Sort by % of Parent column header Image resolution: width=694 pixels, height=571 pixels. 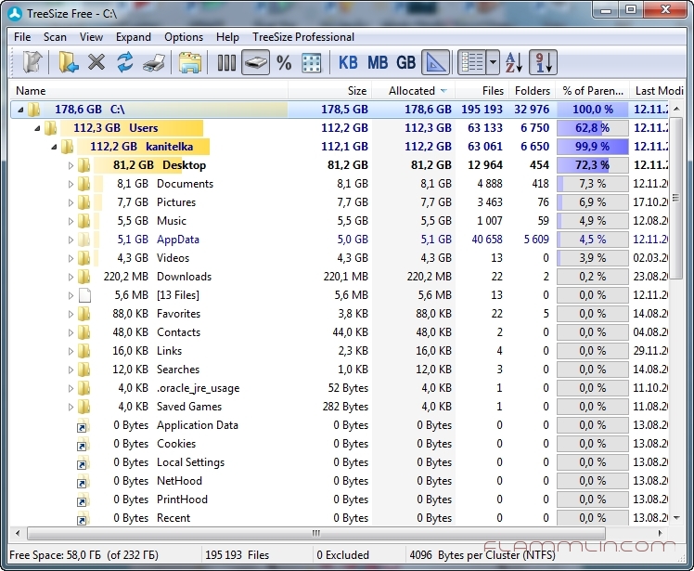click(593, 91)
